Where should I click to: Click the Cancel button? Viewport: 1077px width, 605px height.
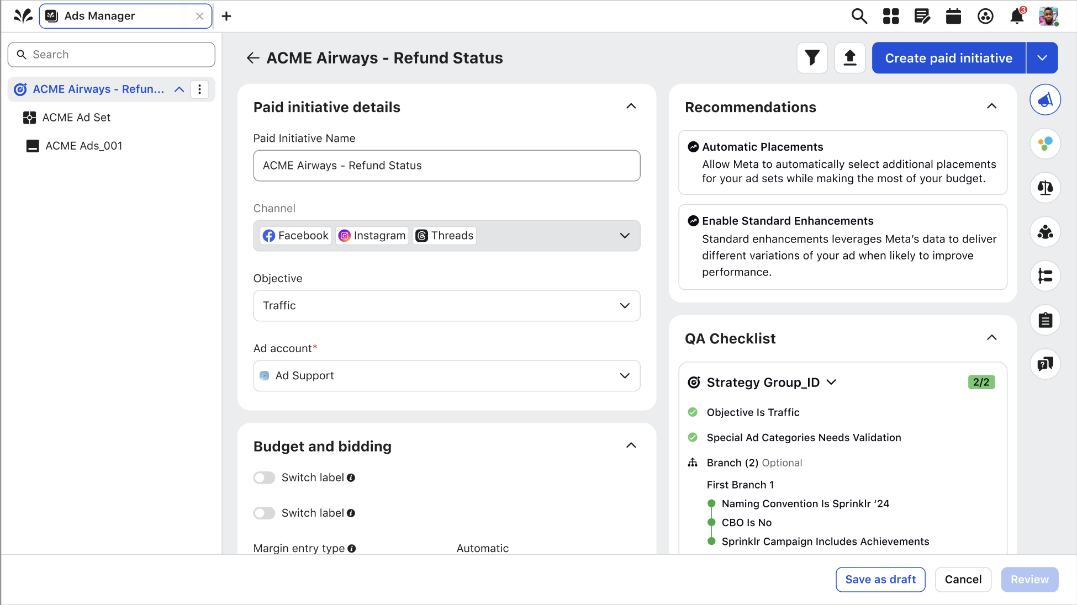963,580
